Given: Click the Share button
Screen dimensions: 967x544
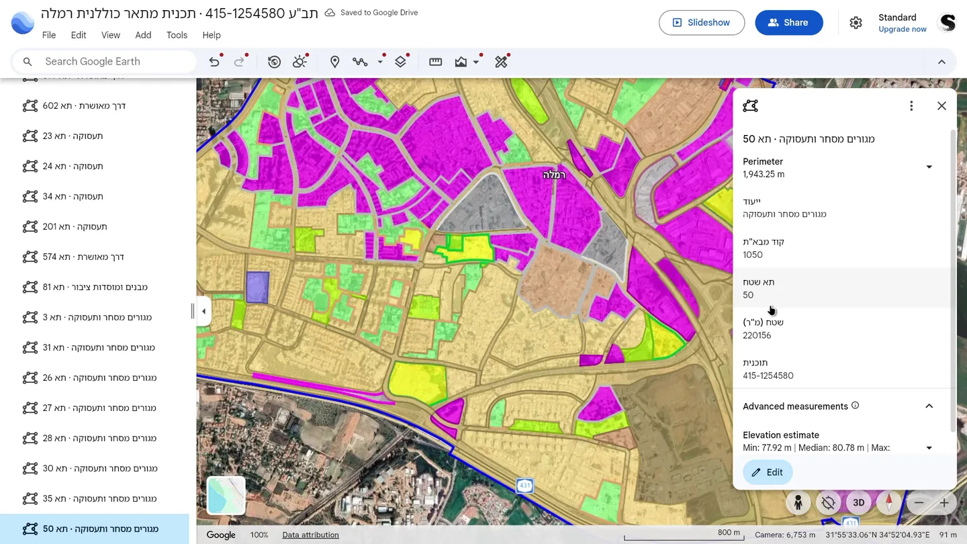Looking at the screenshot, I should 789,23.
